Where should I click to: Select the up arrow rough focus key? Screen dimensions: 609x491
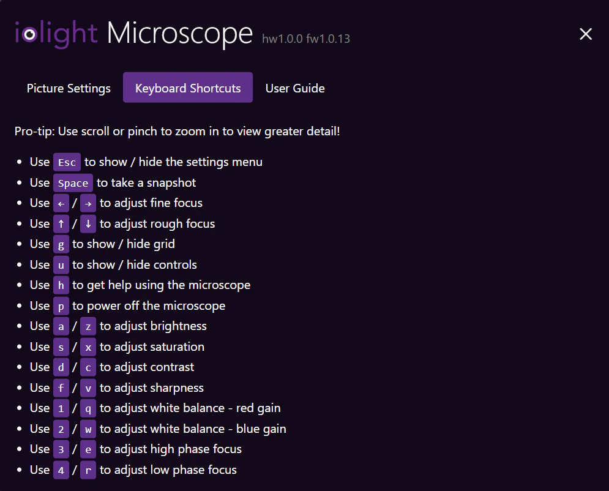click(x=61, y=223)
